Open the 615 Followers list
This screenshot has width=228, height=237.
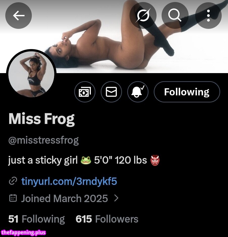(x=107, y=219)
